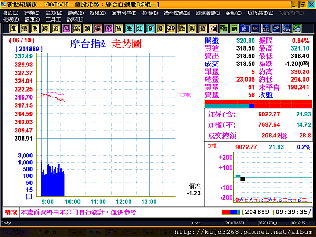Screen dimensions: 316x237
Task: Select the 智 toolbar icon
Action: tap(118, 28)
